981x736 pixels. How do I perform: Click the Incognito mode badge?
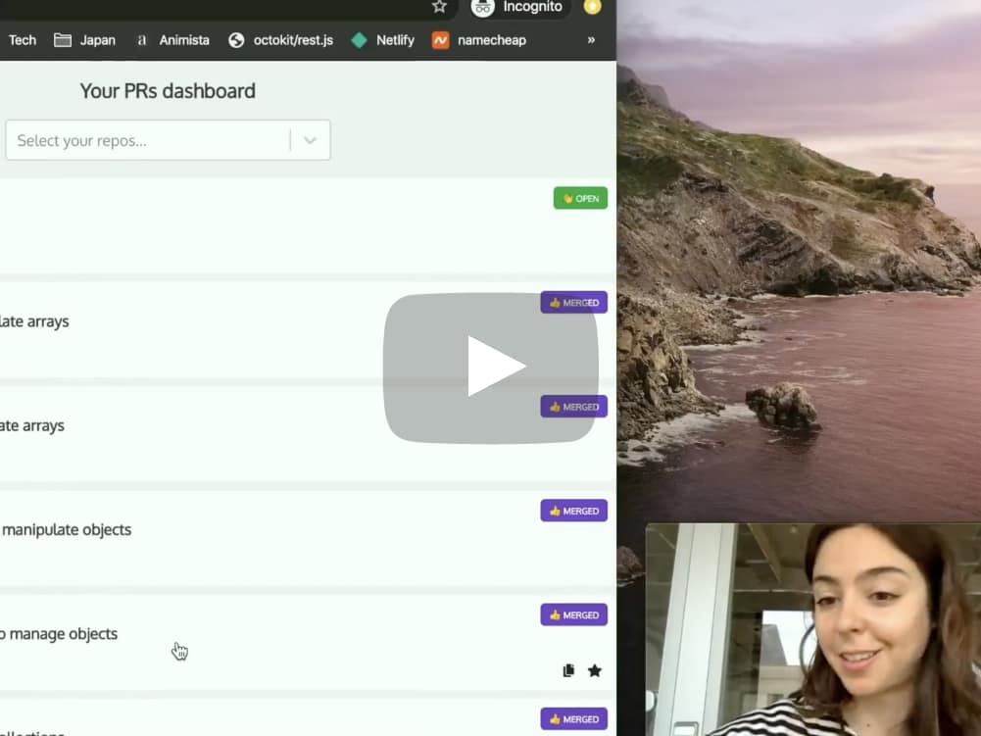pyautogui.click(x=518, y=8)
